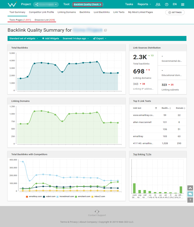Toggle incredimail.com legend light blue swatch
Image resolution: width=194 pixels, height=227 pixels.
pyautogui.click(x=57, y=197)
